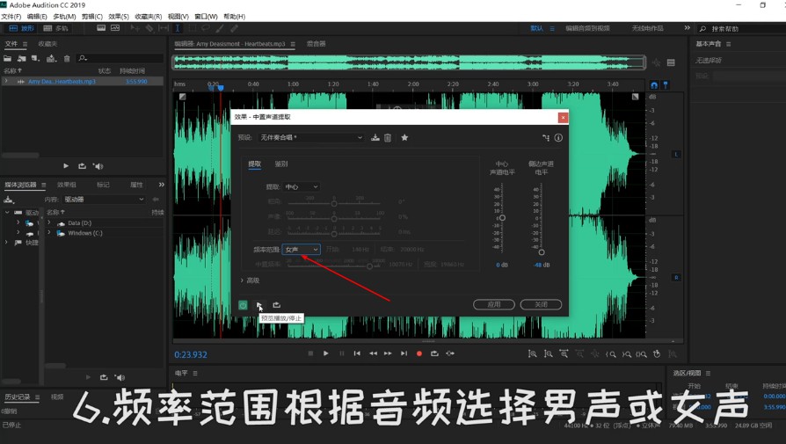The image size is (786, 444).
Task: Click the red Record button
Action: click(419, 353)
